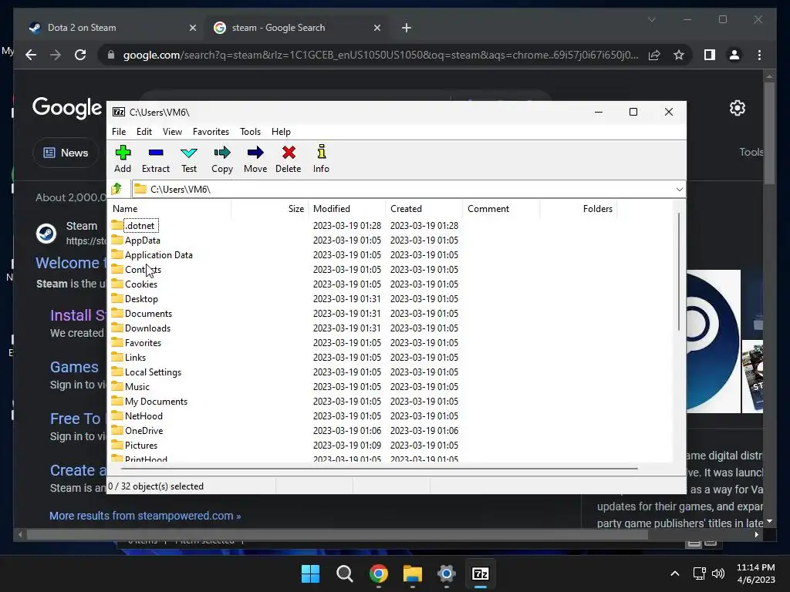Click the 7-Zip horizontal scrollbar
Image resolution: width=790 pixels, height=592 pixels.
(380, 469)
